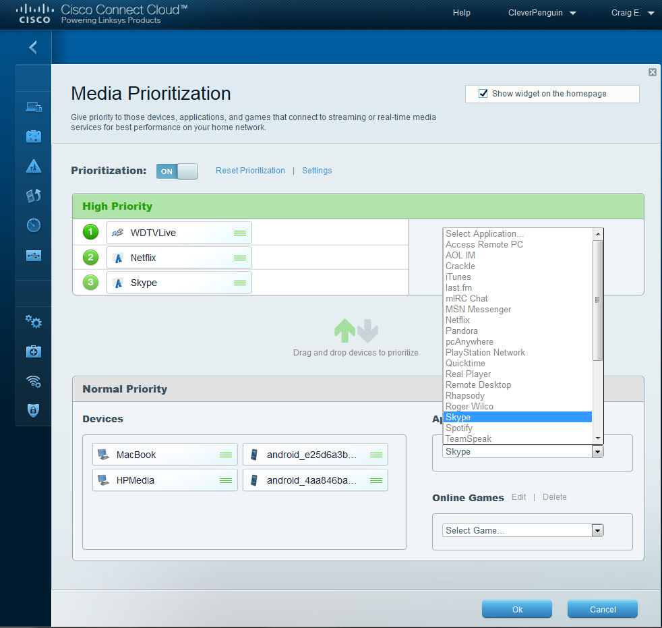Open the USB Storage sidebar icon
This screenshot has height=628, width=662.
click(33, 255)
